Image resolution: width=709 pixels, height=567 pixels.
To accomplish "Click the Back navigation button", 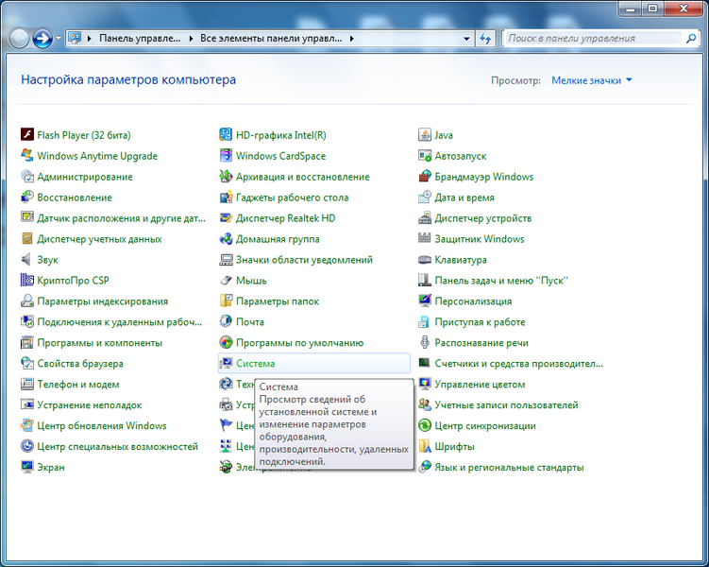I will [19, 39].
